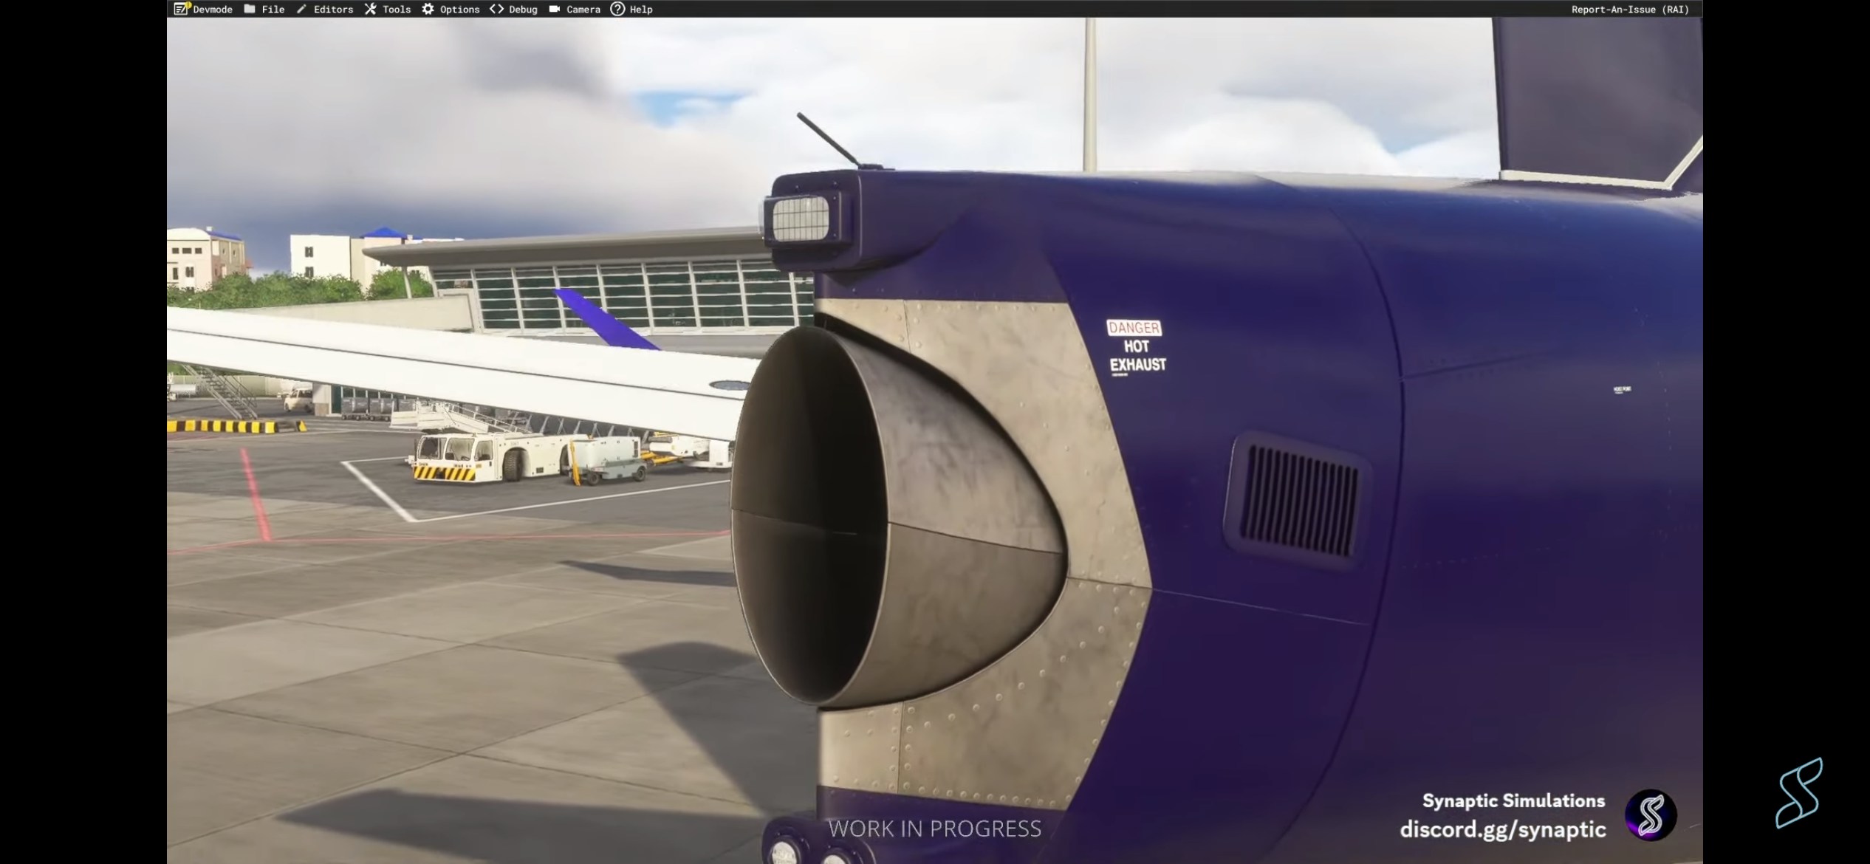This screenshot has width=1870, height=864.
Task: Open the Options menu
Action: tap(459, 10)
